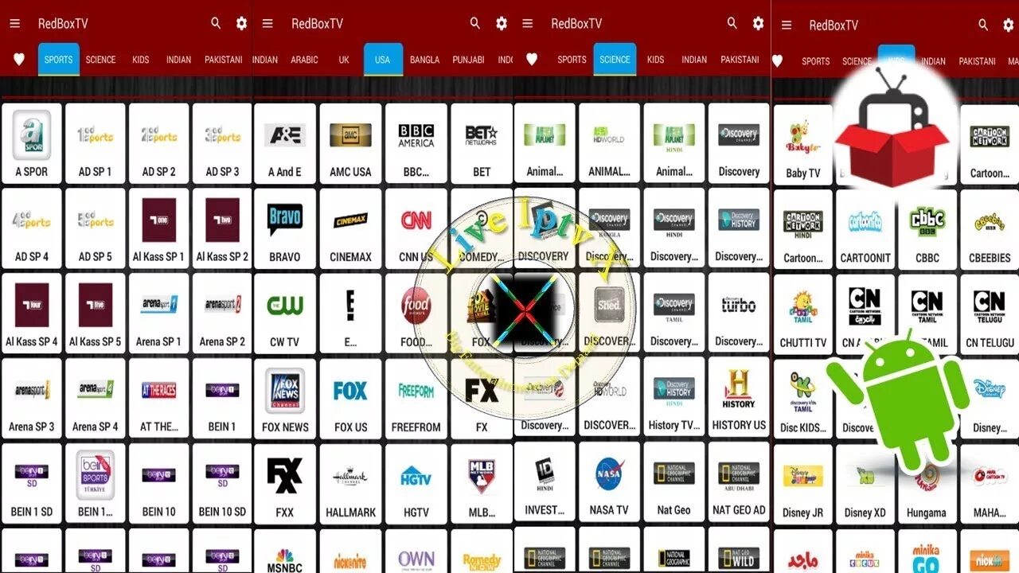Launch the HGTV channel
Screen dimensions: 1019x573
pyautogui.click(x=416, y=485)
